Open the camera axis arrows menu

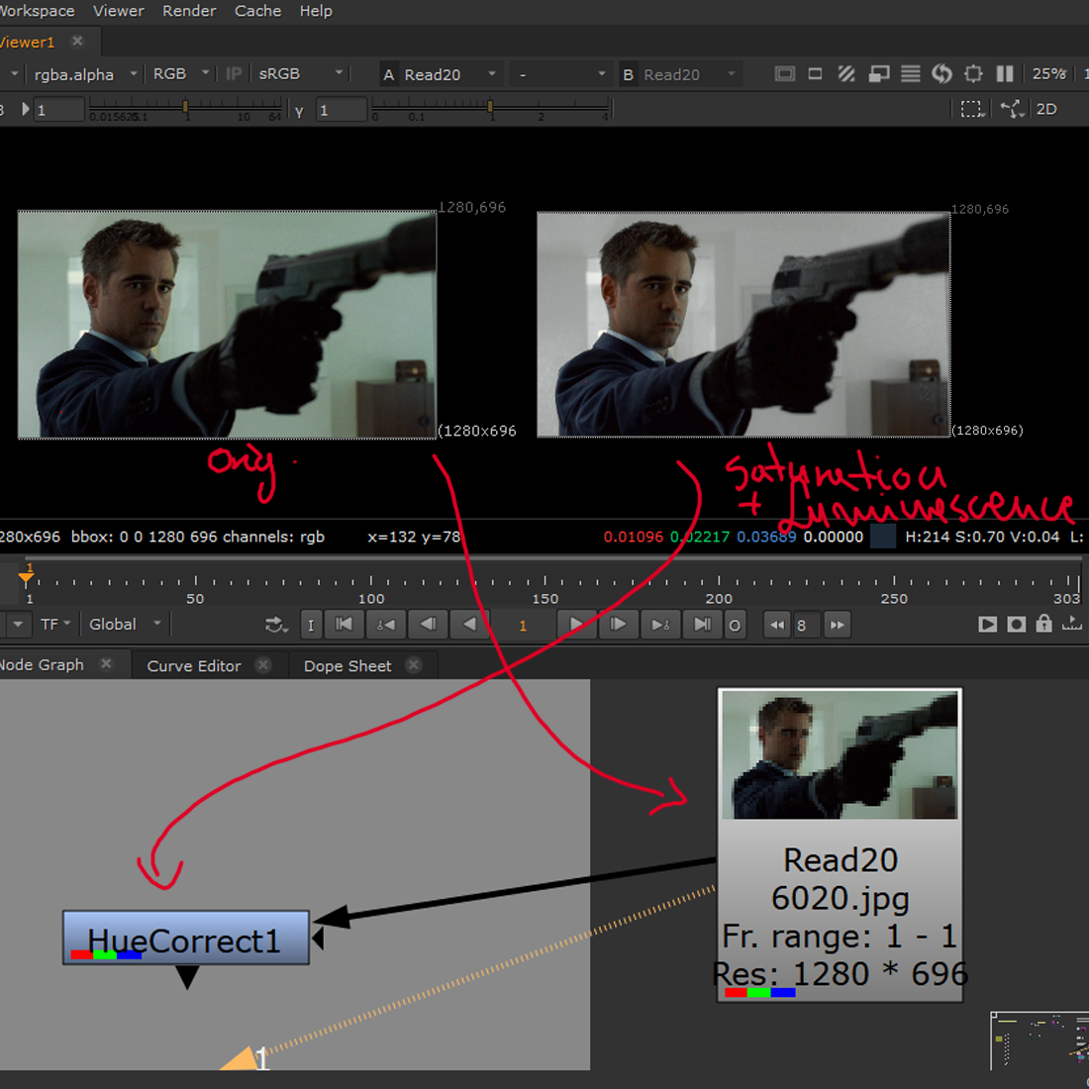1012,109
